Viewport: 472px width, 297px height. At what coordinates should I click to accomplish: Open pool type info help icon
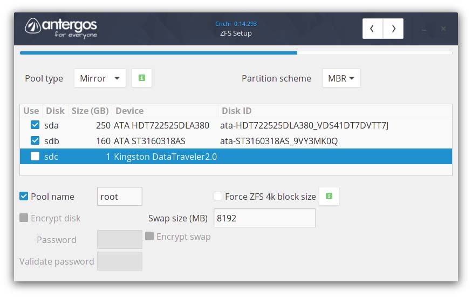tap(142, 78)
